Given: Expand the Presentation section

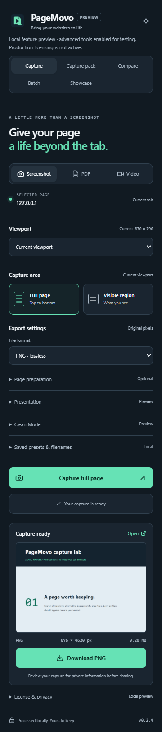Looking at the screenshot, I should pyautogui.click(x=81, y=402).
